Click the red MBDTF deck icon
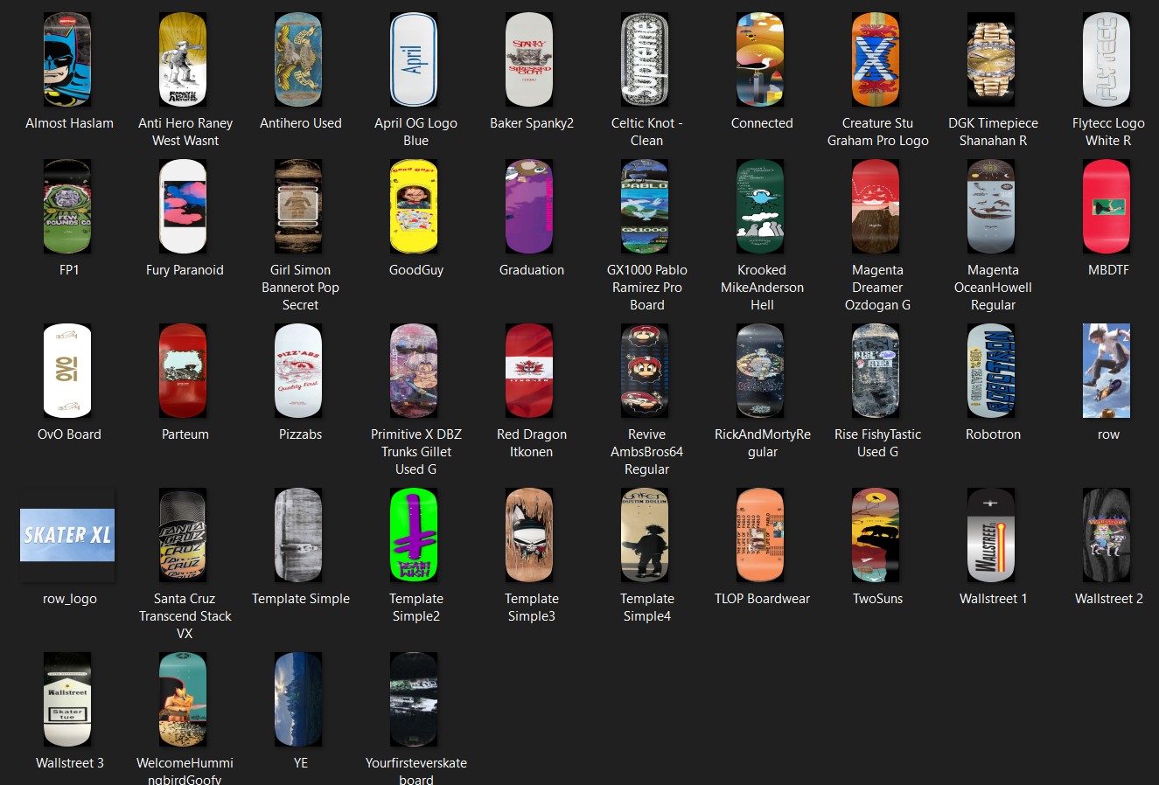 pyautogui.click(x=1107, y=206)
